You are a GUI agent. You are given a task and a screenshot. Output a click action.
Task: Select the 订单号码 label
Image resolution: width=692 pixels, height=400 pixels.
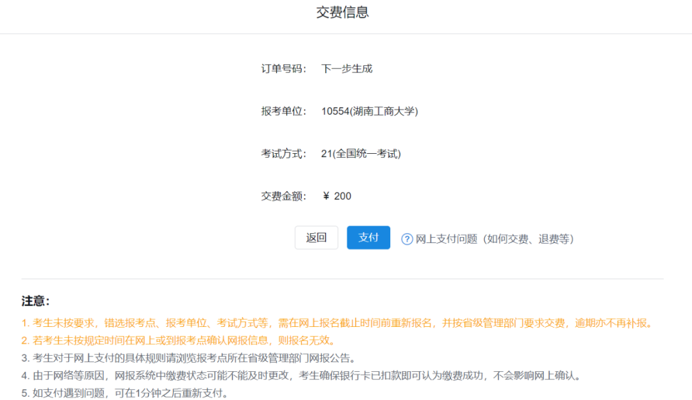pos(283,69)
